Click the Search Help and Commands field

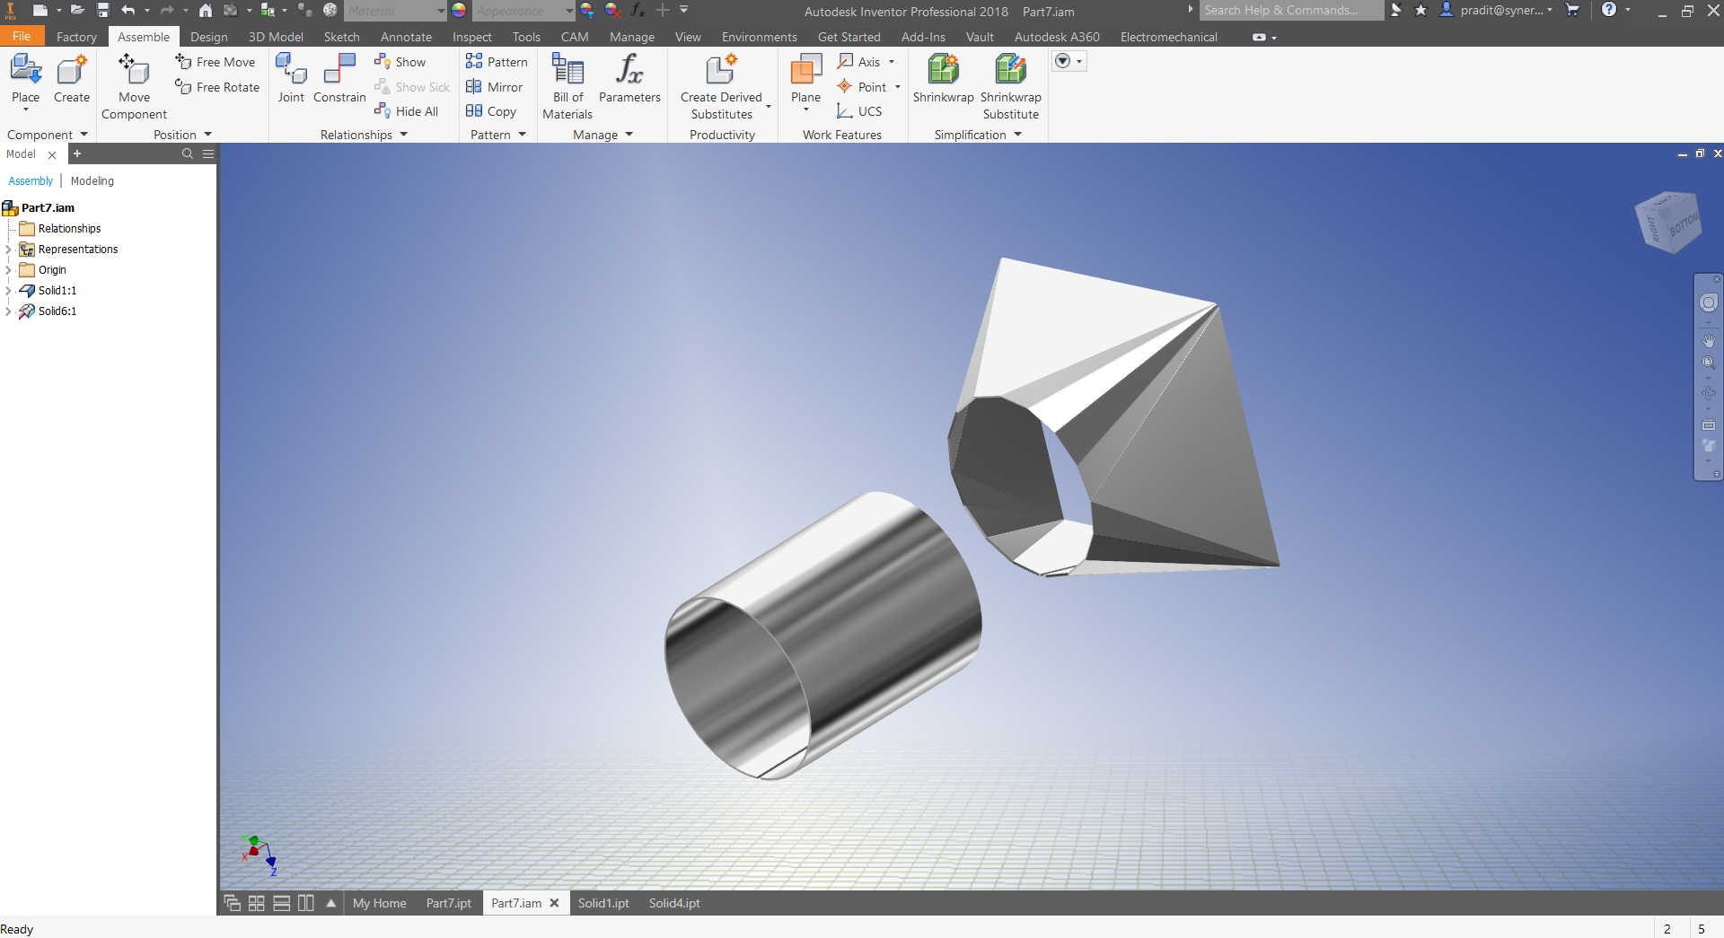pos(1290,10)
